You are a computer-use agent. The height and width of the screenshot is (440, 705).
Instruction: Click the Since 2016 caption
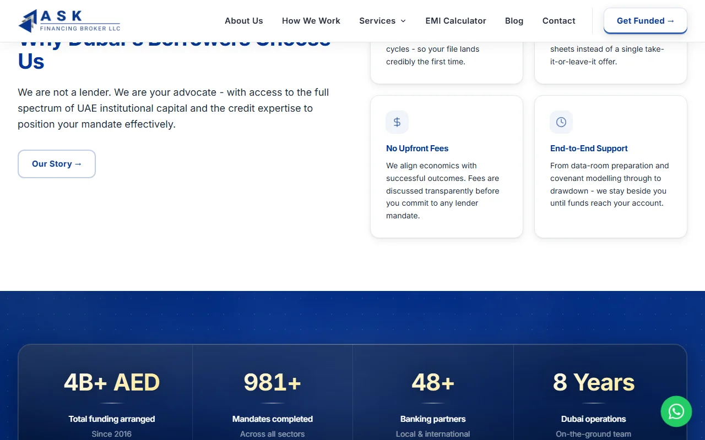pyautogui.click(x=112, y=434)
